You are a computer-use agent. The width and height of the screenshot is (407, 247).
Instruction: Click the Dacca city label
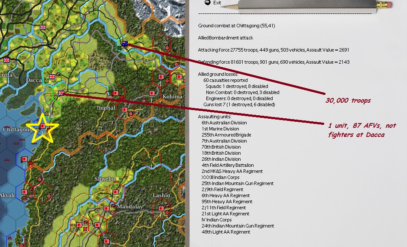click(34, 80)
